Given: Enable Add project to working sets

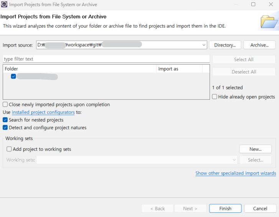Looking at the screenshot, I should [x=9, y=149].
